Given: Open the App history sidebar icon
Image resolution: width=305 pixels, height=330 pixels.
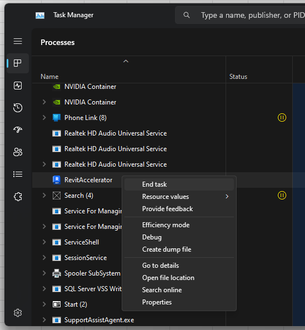Looking at the screenshot, I should pyautogui.click(x=18, y=108).
